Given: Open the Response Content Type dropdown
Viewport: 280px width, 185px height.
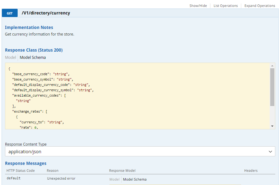Looking at the screenshot, I should coord(140,151).
